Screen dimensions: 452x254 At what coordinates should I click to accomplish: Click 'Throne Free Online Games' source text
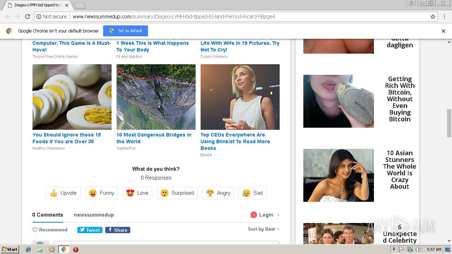click(x=55, y=56)
